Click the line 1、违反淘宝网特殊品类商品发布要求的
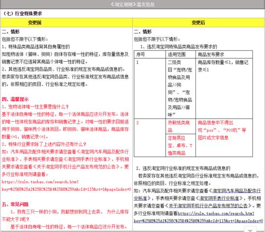The height and width of the screenshot is (232, 265). (179, 47)
